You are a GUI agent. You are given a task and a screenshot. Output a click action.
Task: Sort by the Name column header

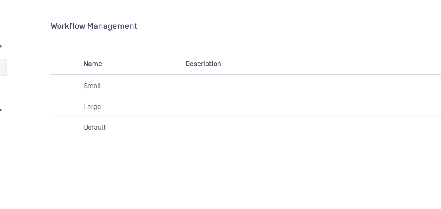93,64
